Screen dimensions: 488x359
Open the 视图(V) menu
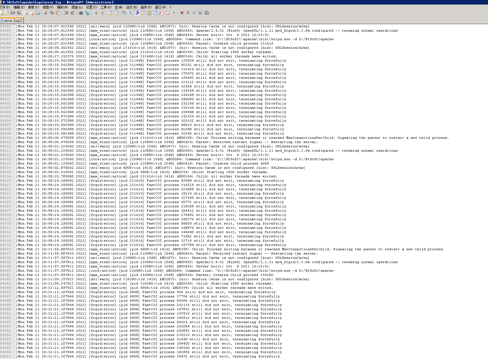click(x=48, y=7)
